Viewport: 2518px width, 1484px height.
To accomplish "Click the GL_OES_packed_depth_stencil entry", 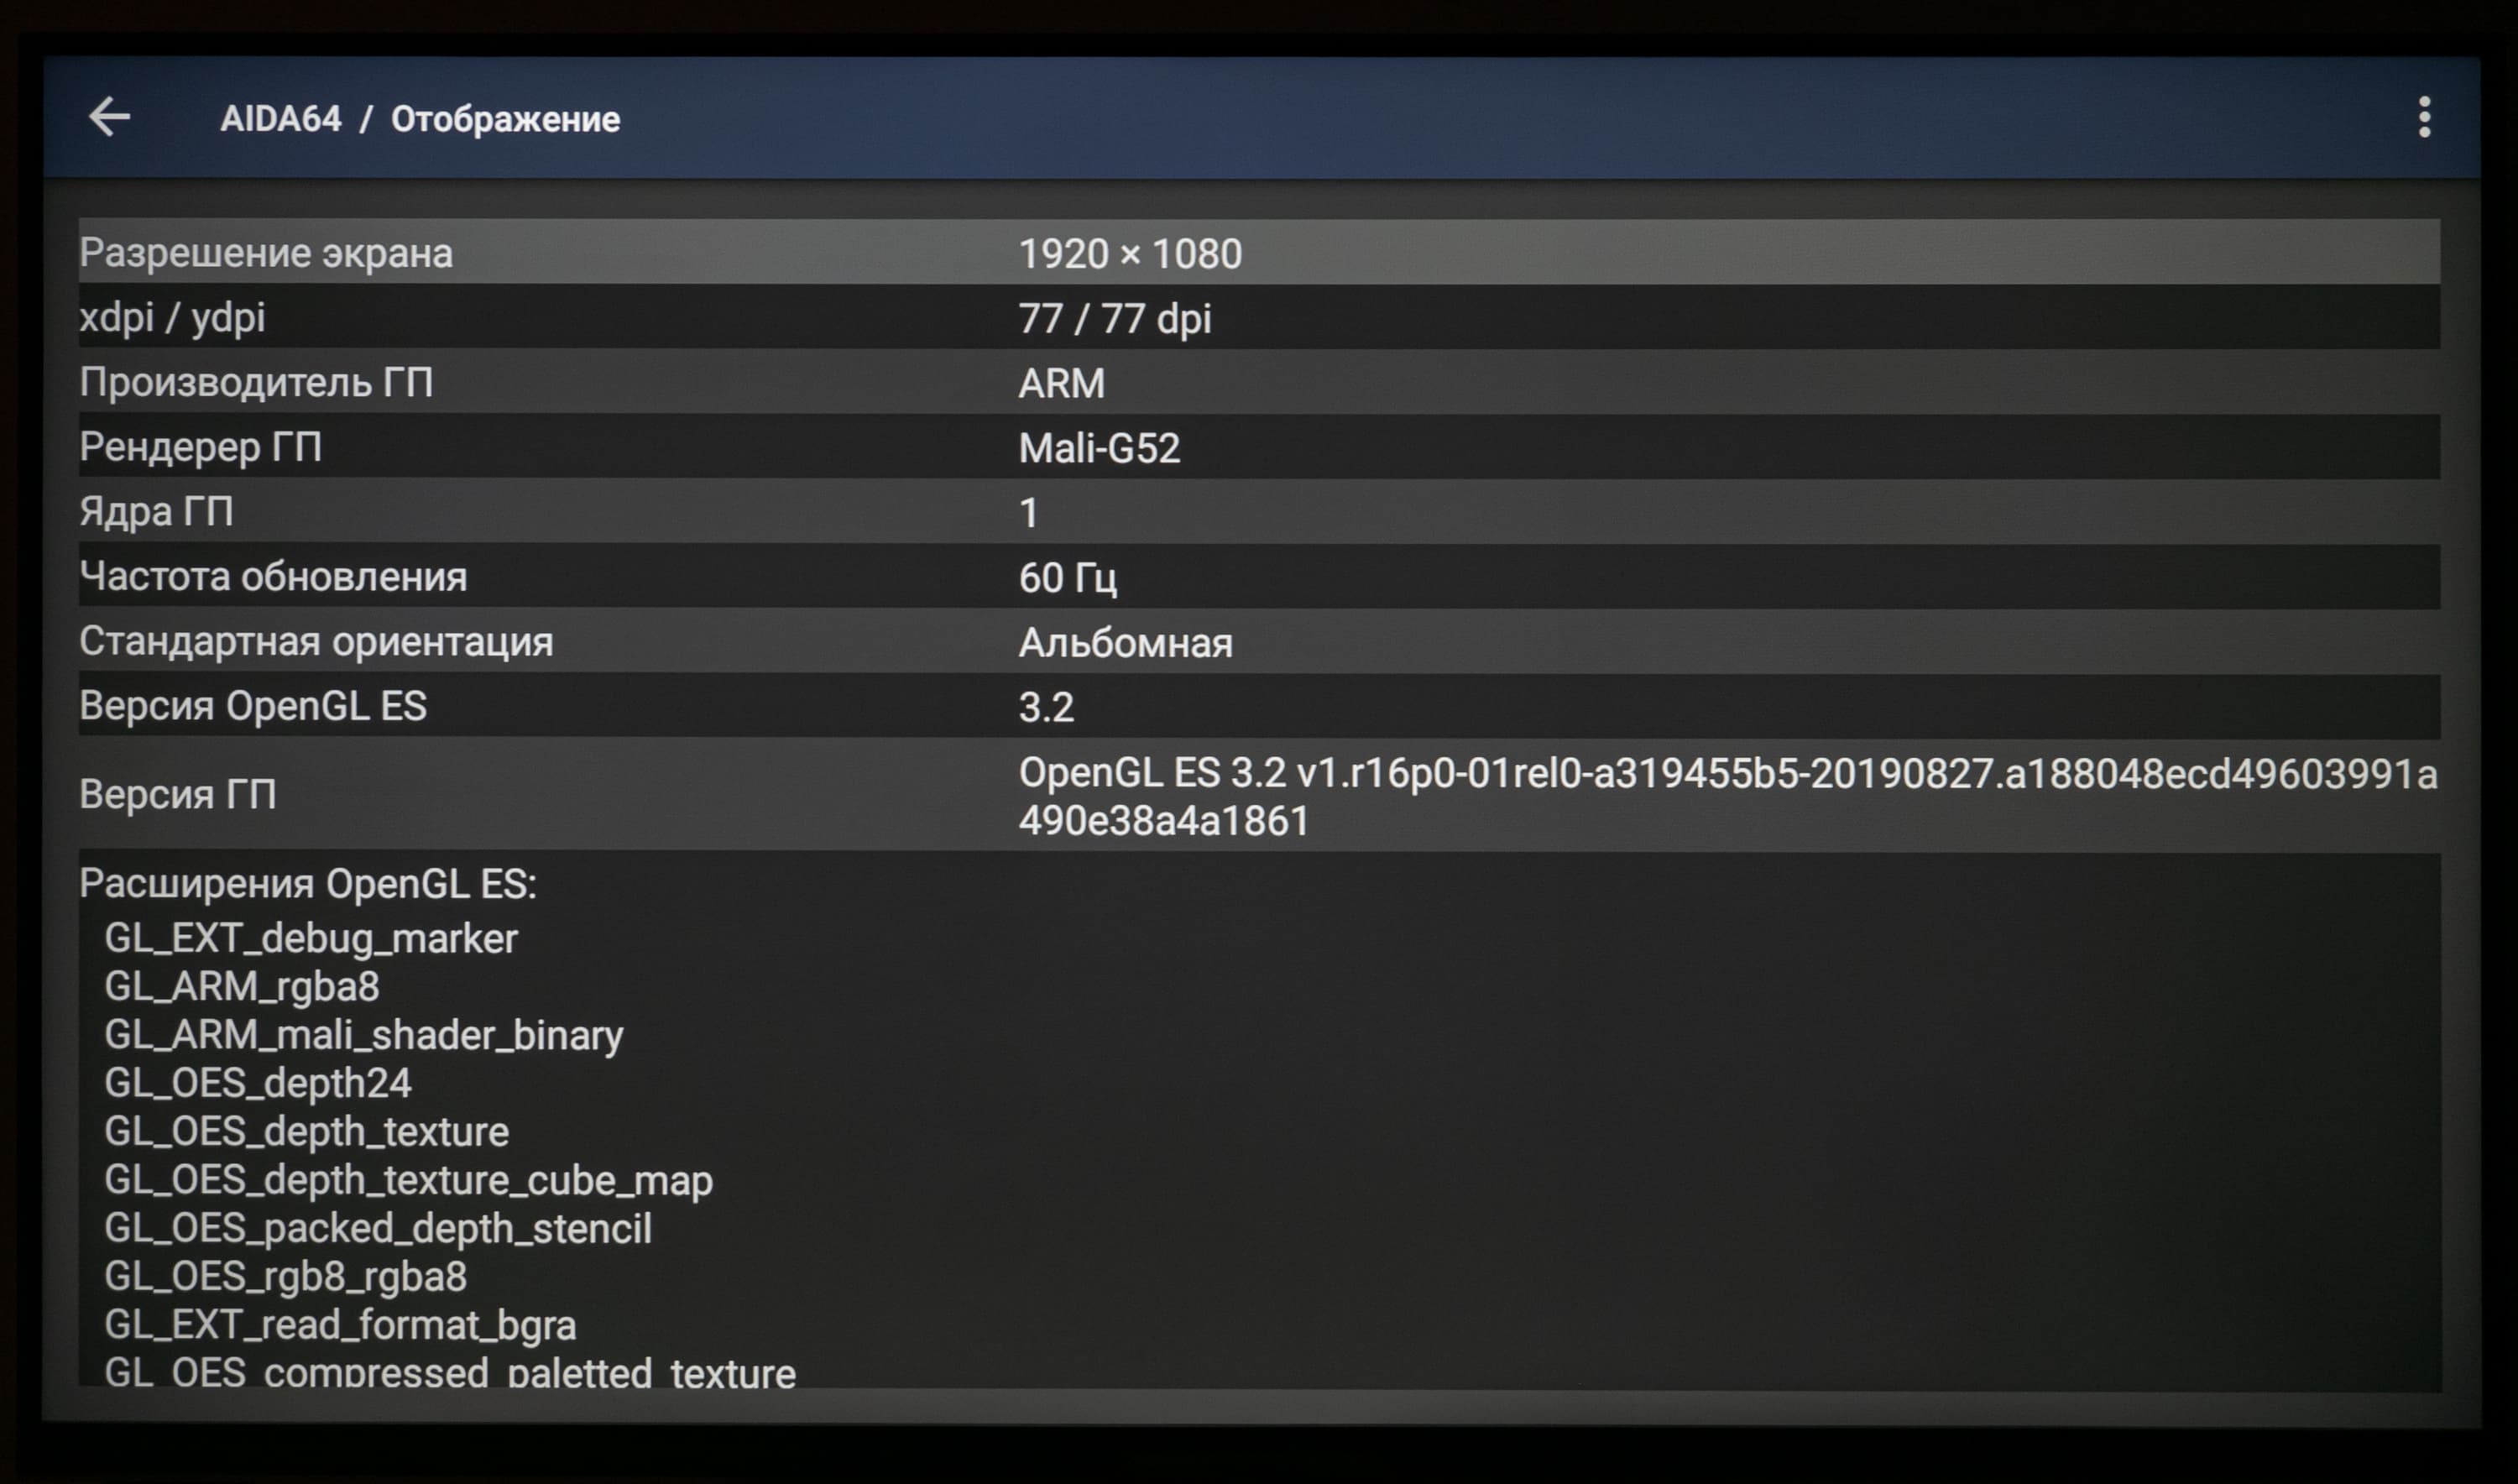I will (378, 1228).
